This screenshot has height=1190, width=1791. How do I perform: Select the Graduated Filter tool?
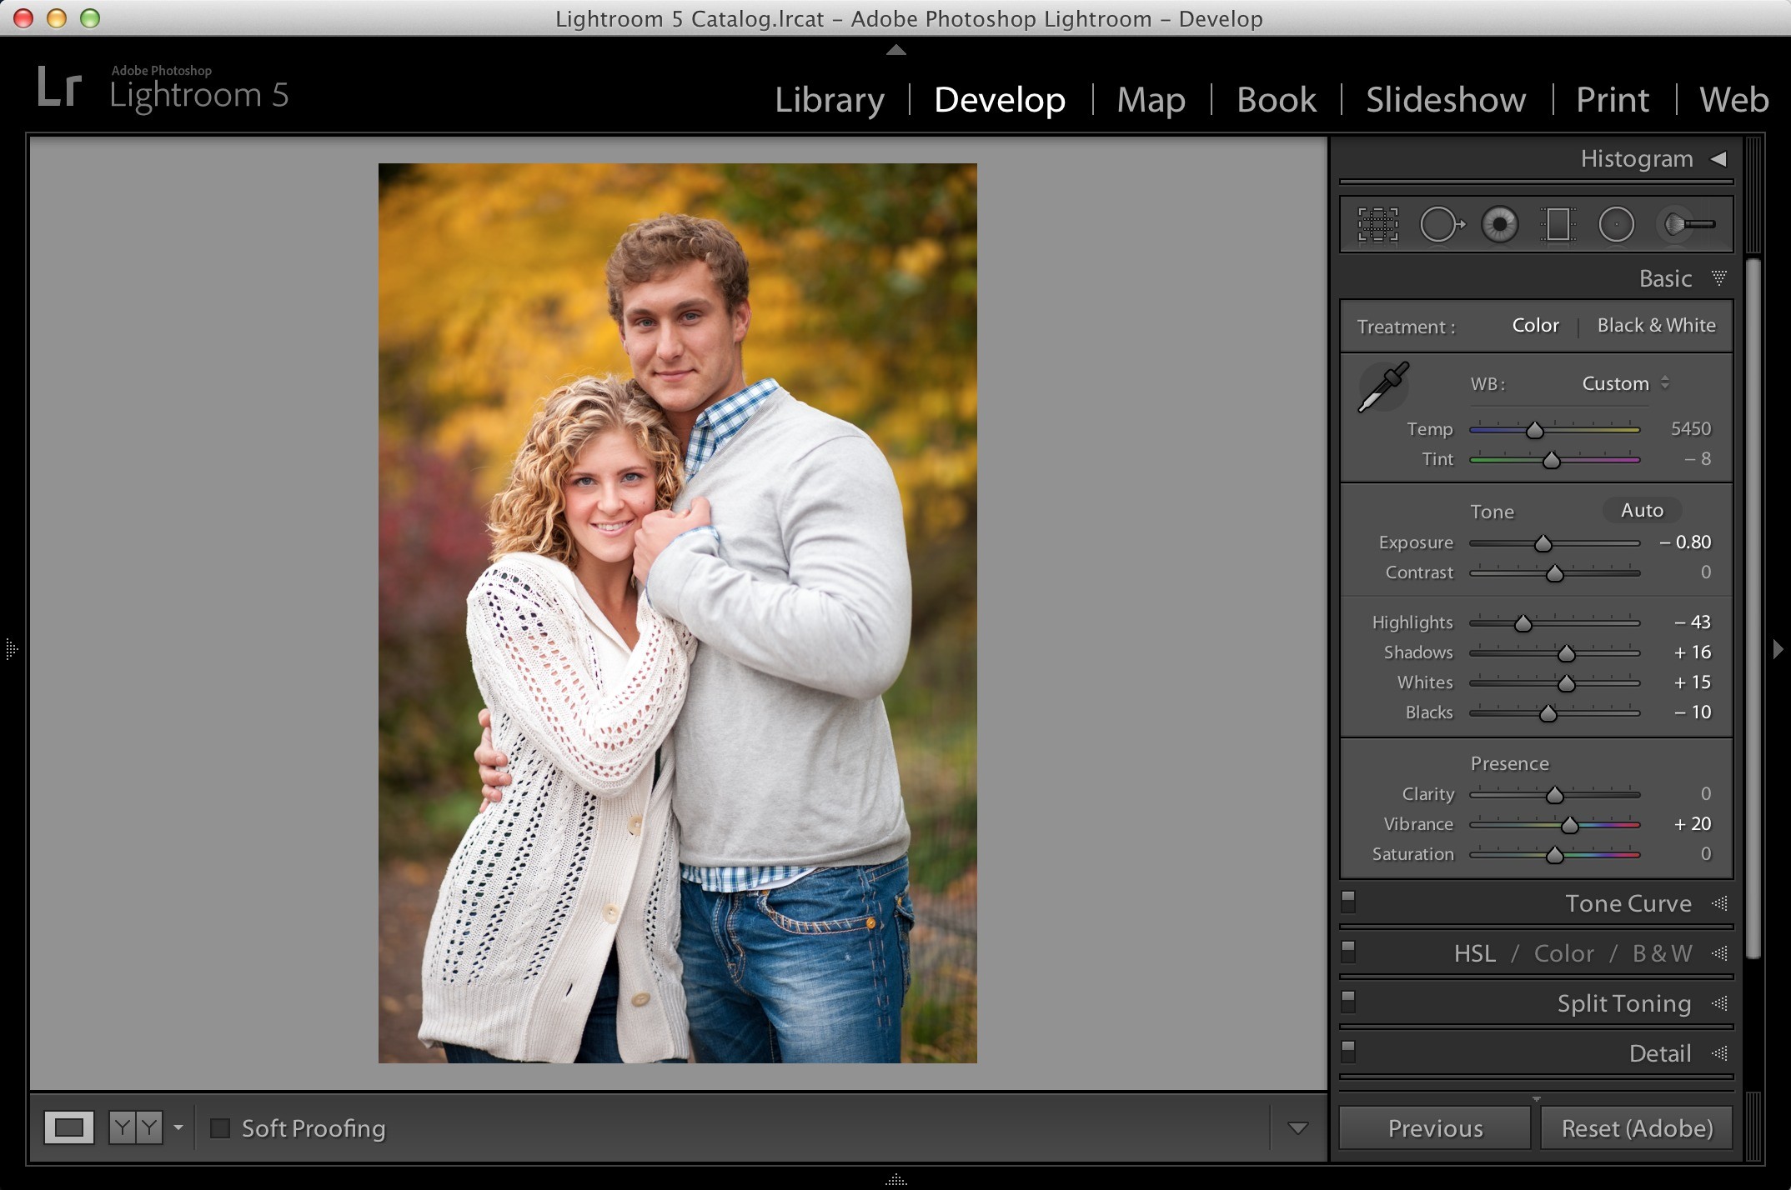coord(1557,225)
